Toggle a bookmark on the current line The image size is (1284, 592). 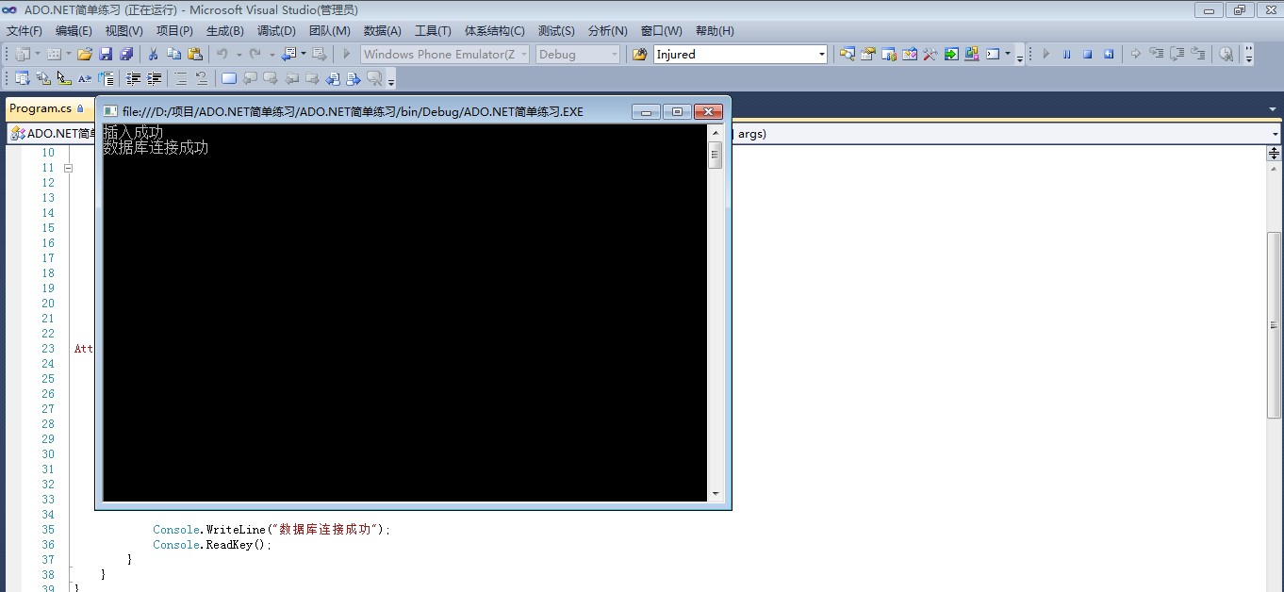coord(229,79)
